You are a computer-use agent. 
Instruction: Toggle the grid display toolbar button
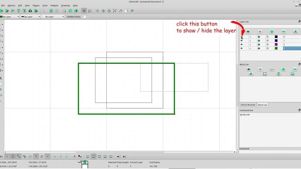(x=84, y=11)
